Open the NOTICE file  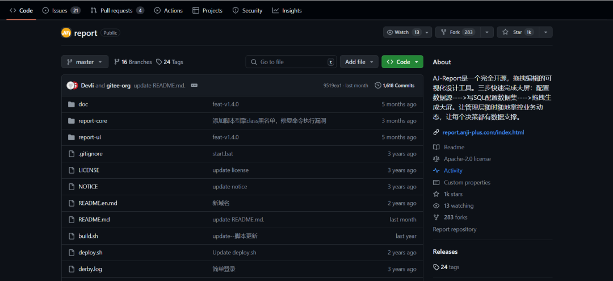click(88, 186)
